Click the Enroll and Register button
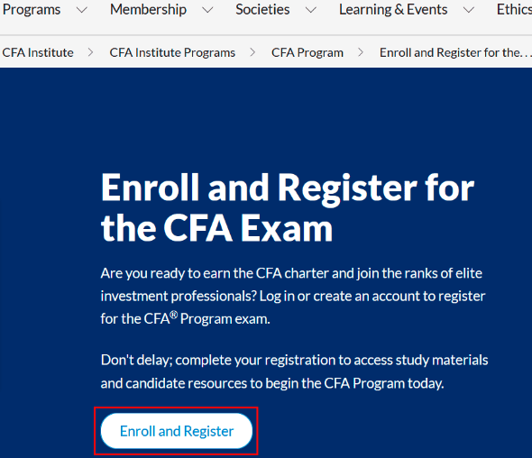This screenshot has height=458, width=532. click(177, 431)
